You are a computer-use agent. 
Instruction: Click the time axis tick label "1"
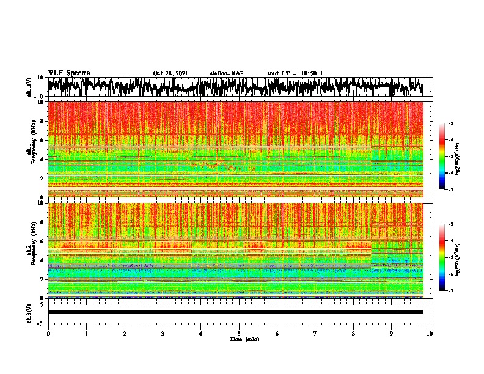(86, 334)
